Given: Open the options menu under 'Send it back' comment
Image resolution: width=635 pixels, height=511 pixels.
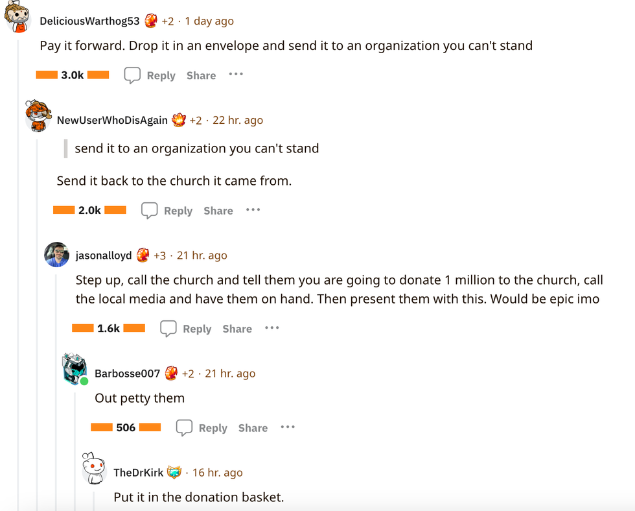Looking at the screenshot, I should click(x=253, y=210).
